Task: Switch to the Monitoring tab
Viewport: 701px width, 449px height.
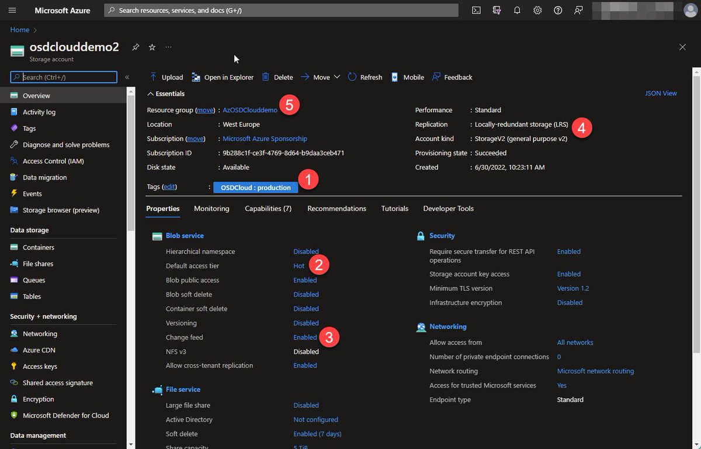Action: tap(211, 209)
